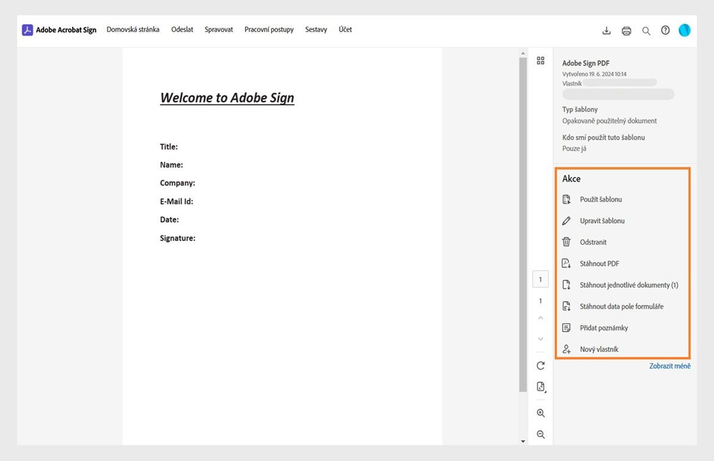Open the Spravovat menu item

[x=219, y=29]
